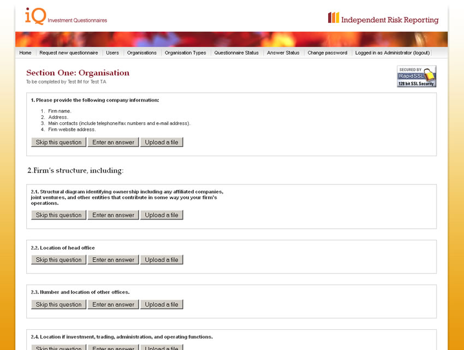Click the RapidSSL security badge
The height and width of the screenshot is (350, 464).
(x=417, y=76)
